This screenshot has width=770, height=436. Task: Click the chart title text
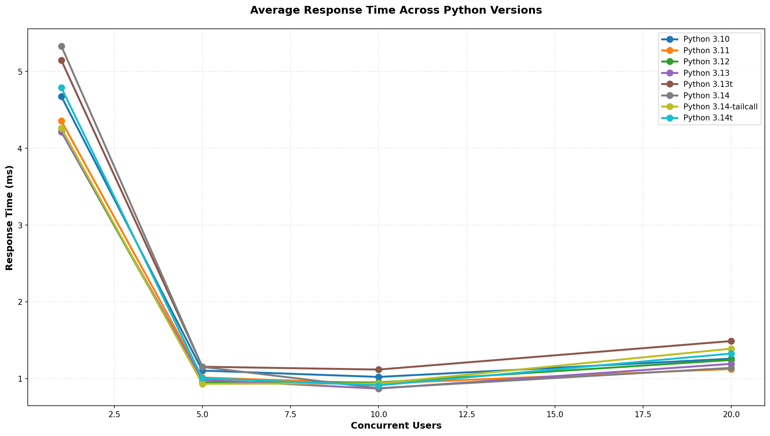[x=396, y=10]
